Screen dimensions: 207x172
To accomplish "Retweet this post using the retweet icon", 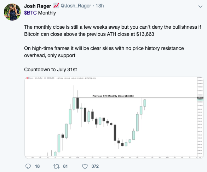I will [x=56, y=166].
